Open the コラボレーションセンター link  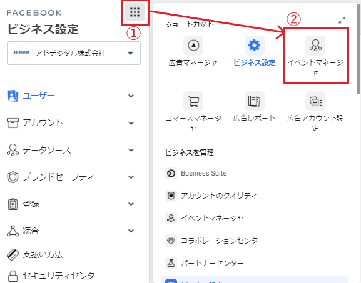(x=223, y=241)
